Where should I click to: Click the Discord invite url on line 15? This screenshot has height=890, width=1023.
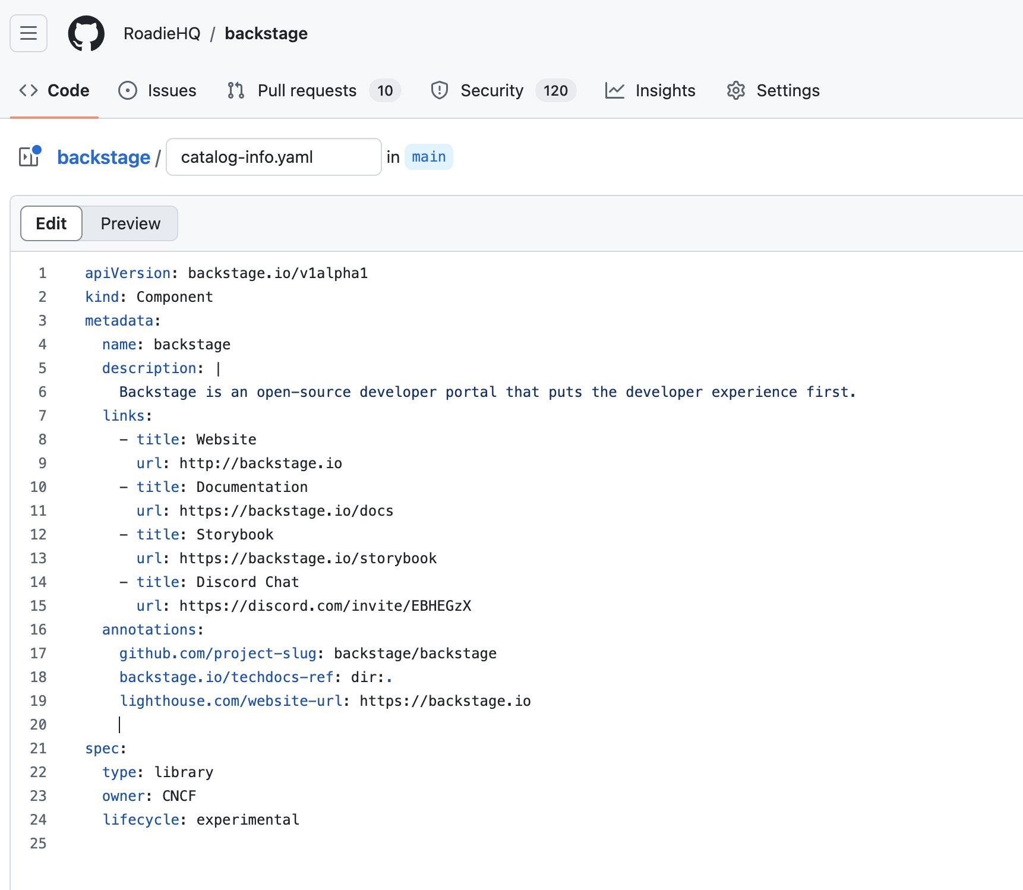click(325, 606)
